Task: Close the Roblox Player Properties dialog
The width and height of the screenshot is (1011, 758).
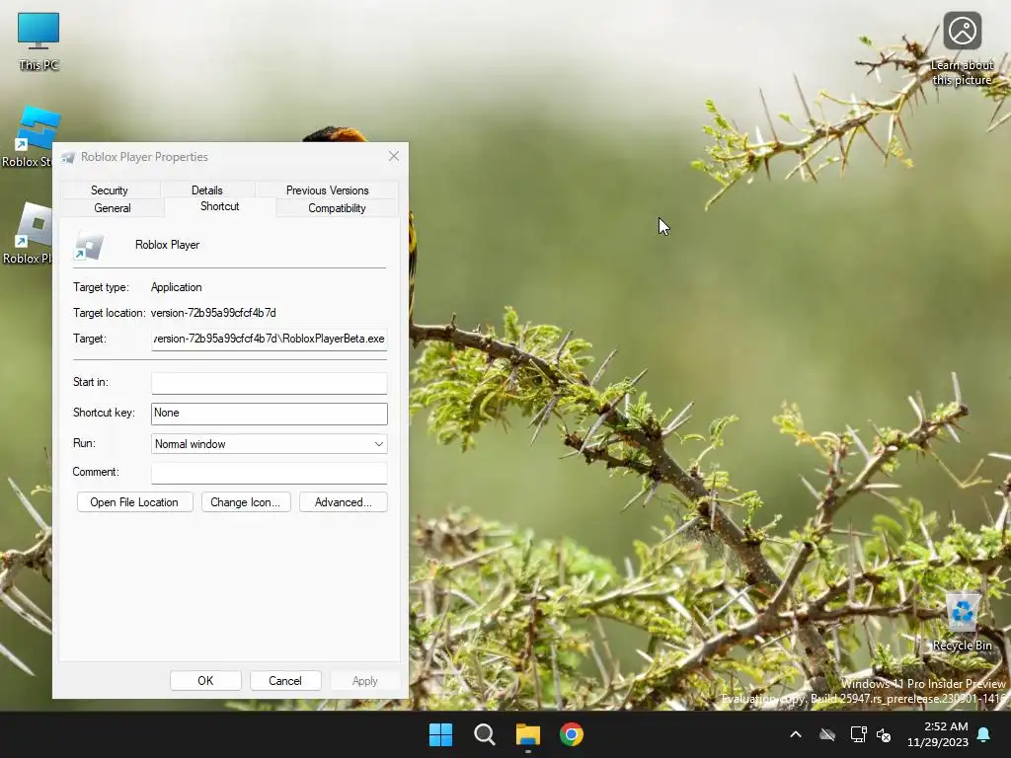Action: pos(394,157)
